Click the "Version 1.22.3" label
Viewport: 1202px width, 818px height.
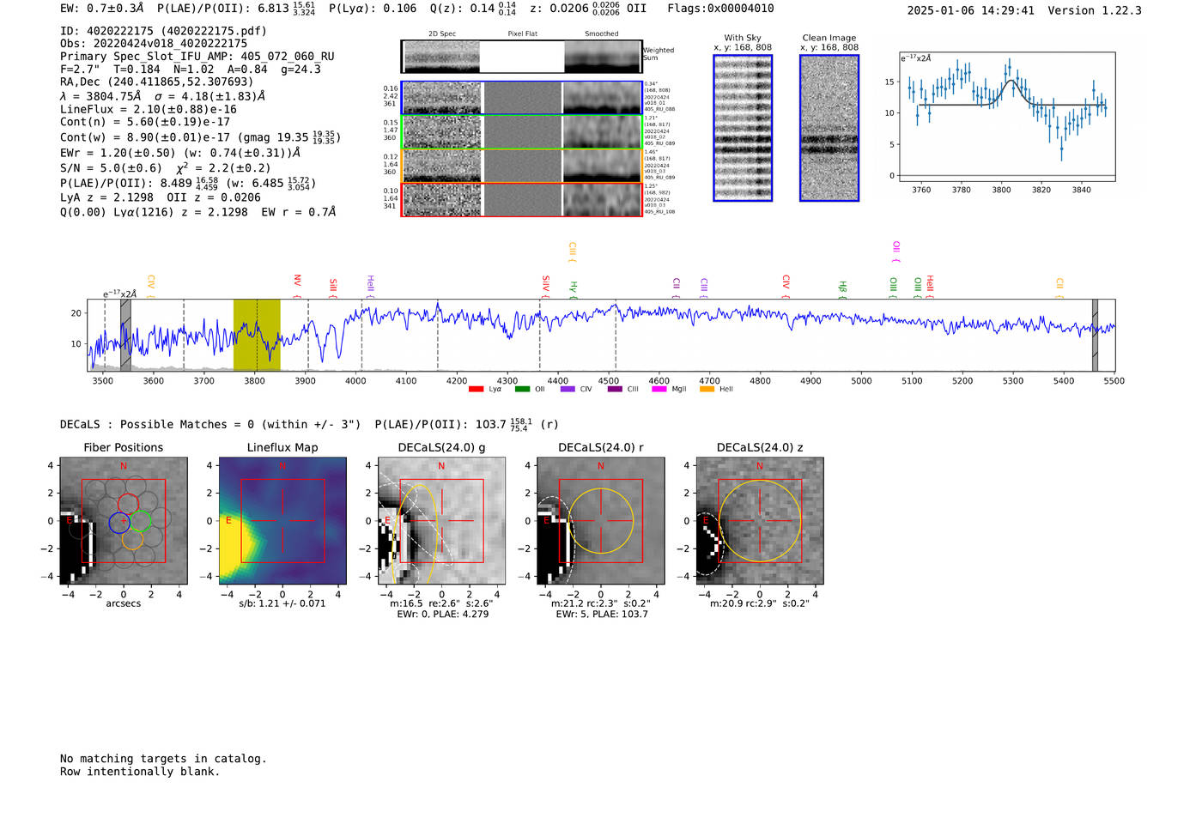tap(1095, 10)
